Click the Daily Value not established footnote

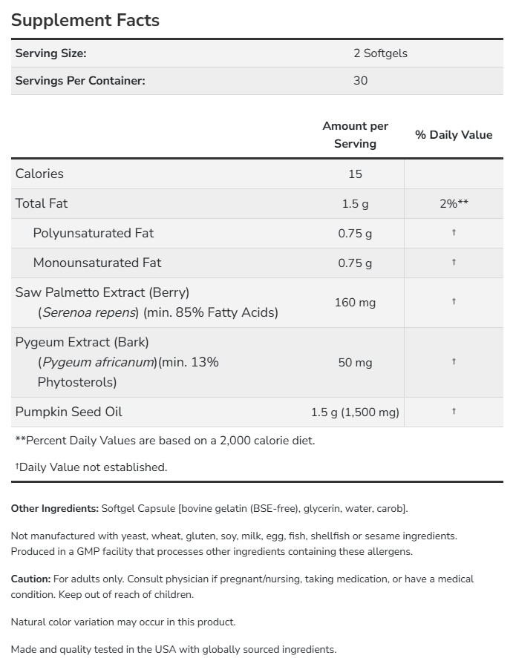pos(92,467)
